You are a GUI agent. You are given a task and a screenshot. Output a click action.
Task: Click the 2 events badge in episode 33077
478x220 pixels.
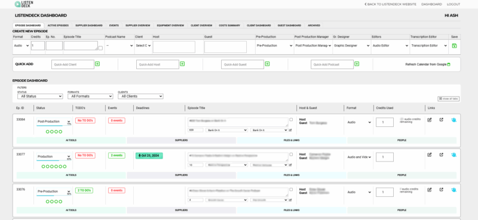(117, 155)
